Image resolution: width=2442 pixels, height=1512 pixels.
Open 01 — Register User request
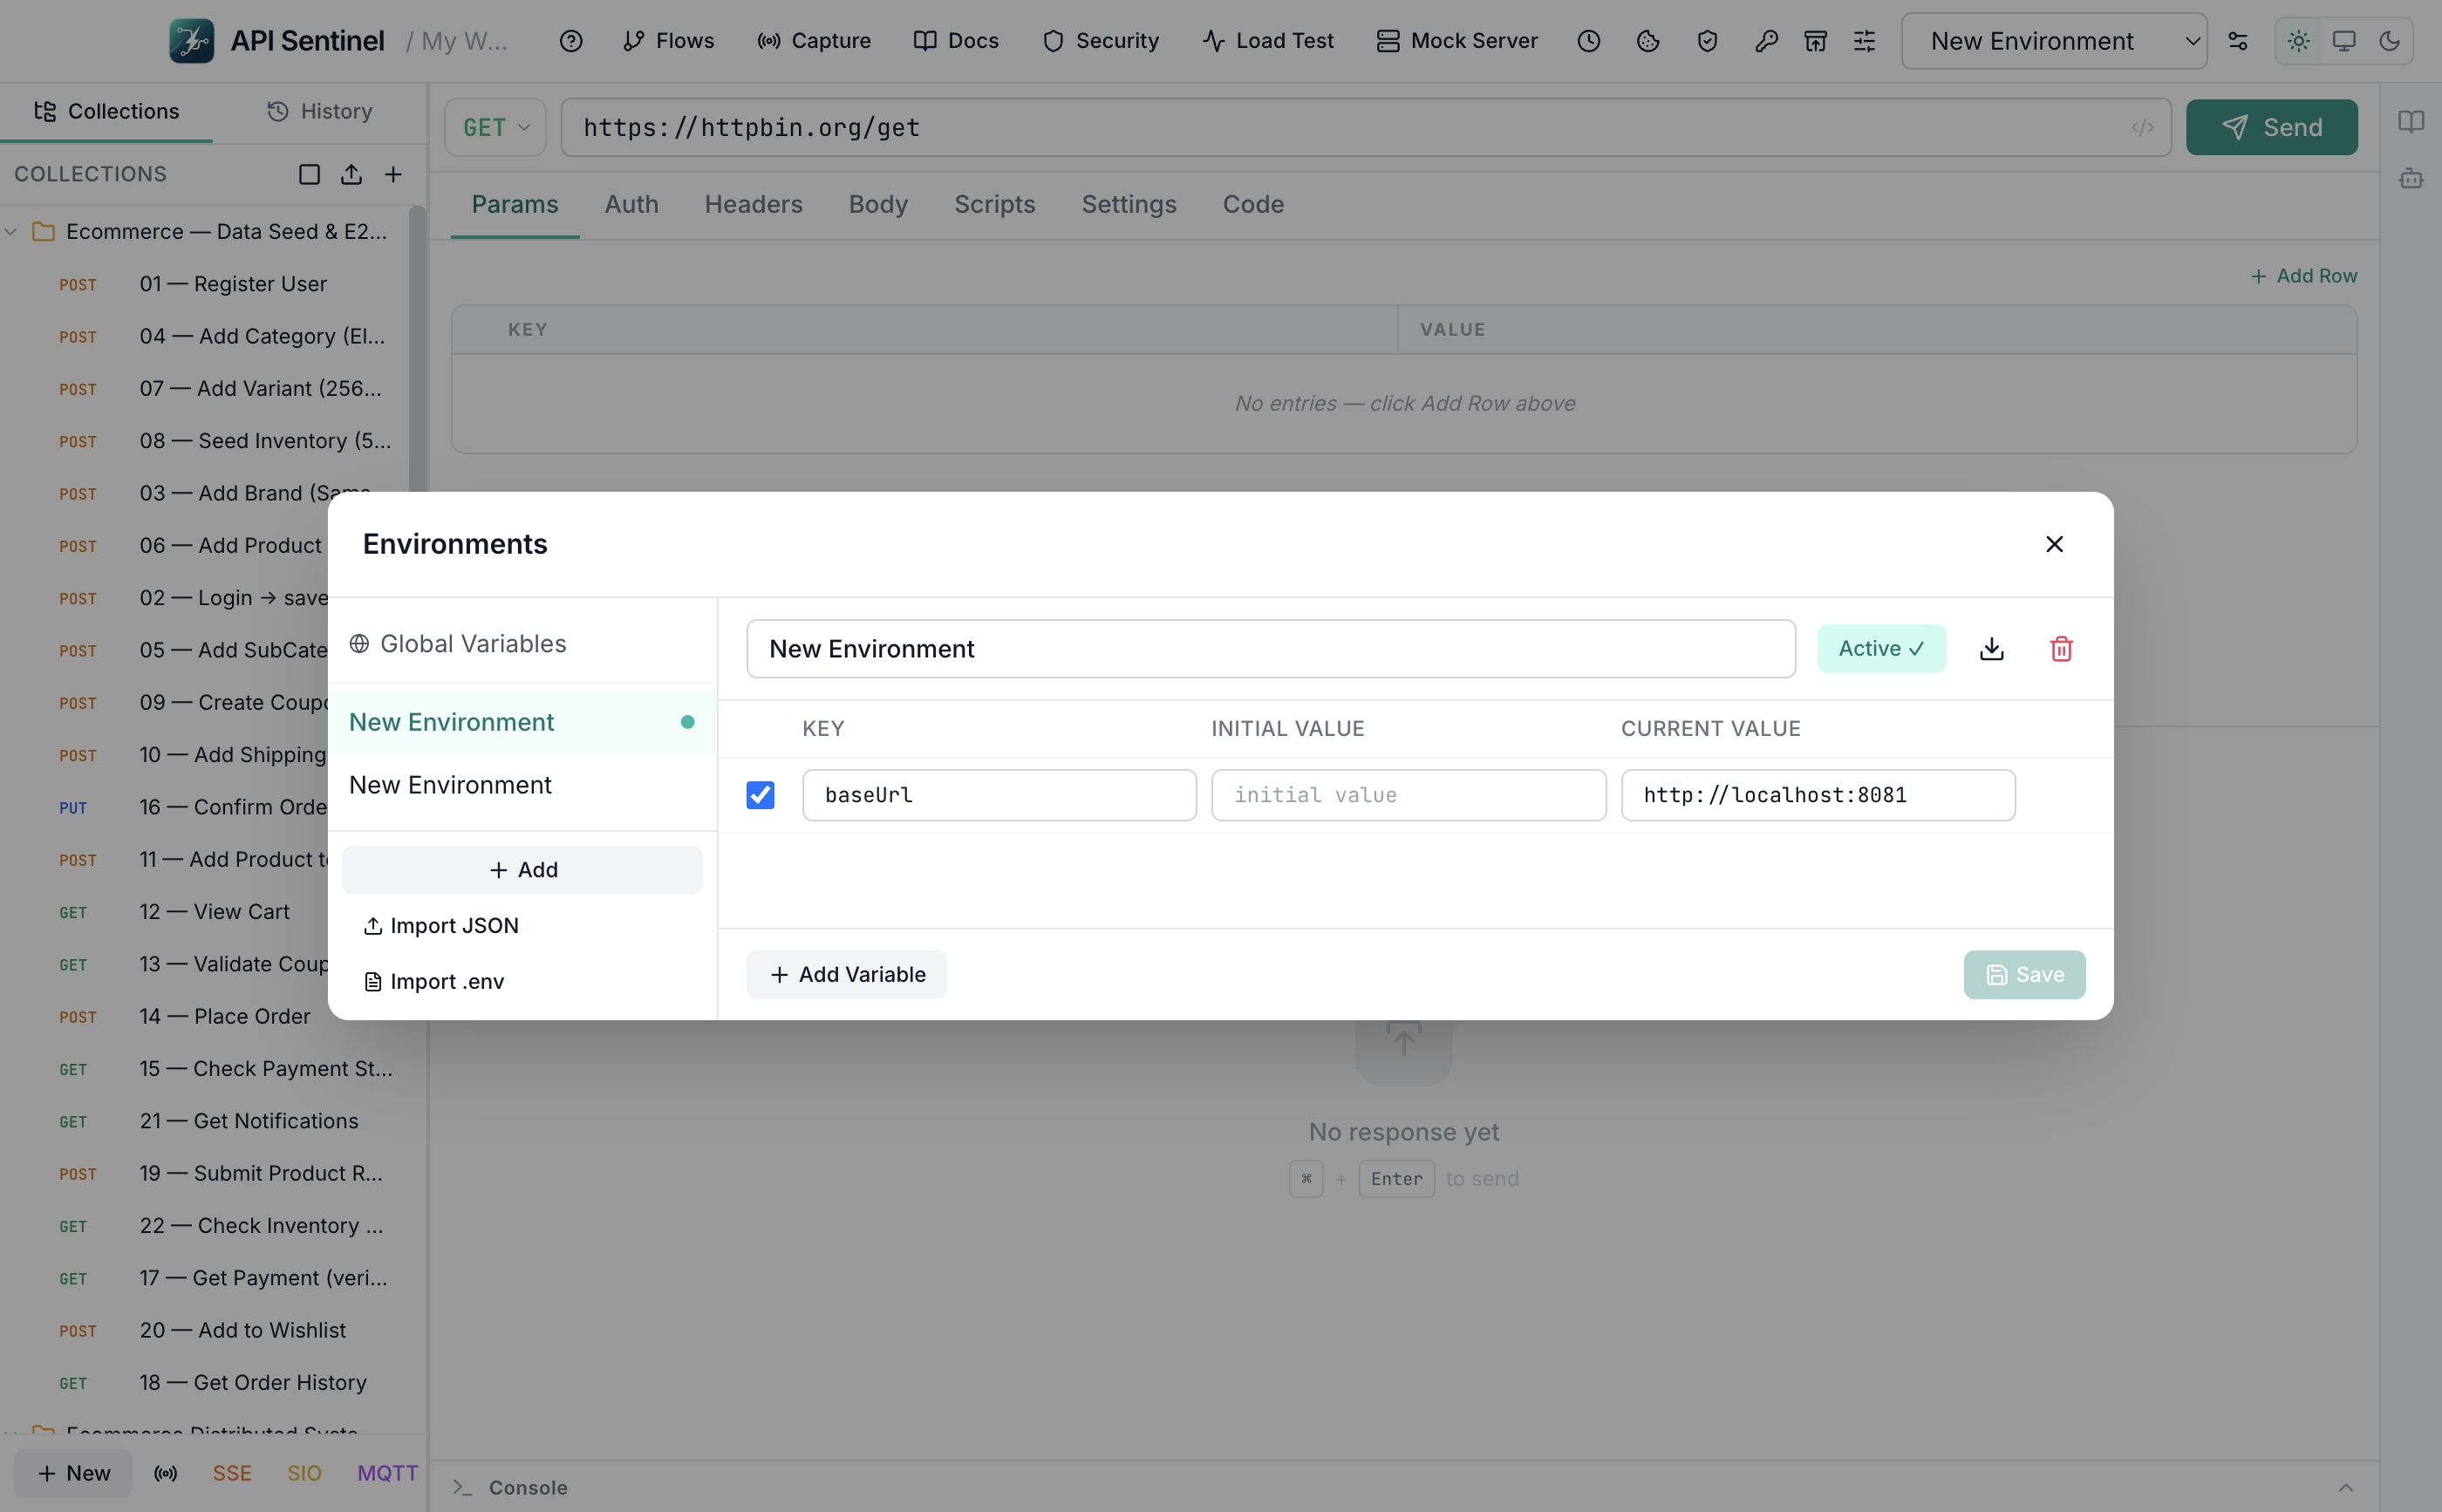tap(205, 285)
